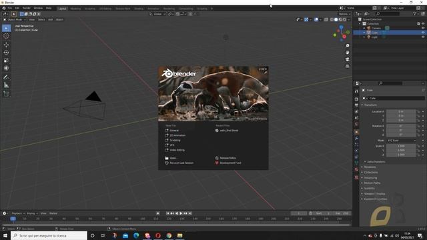The width and height of the screenshot is (427, 240).
Task: Toggle overlays display in viewport header
Action: (316, 19)
